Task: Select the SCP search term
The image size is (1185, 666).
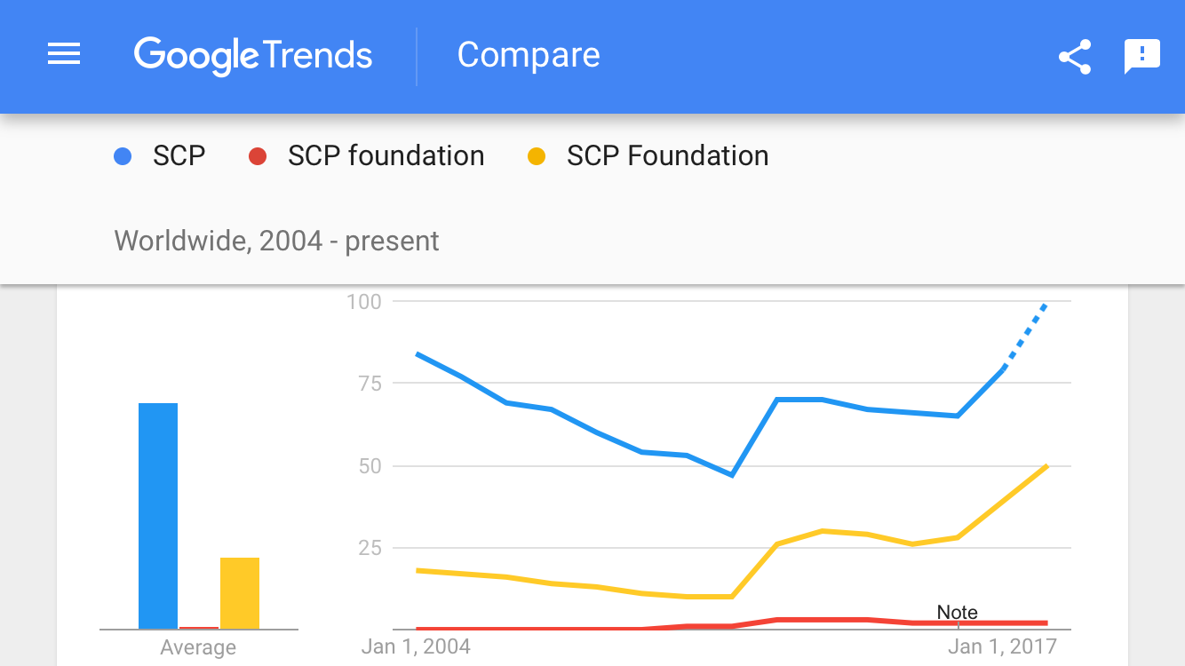Action: click(179, 156)
